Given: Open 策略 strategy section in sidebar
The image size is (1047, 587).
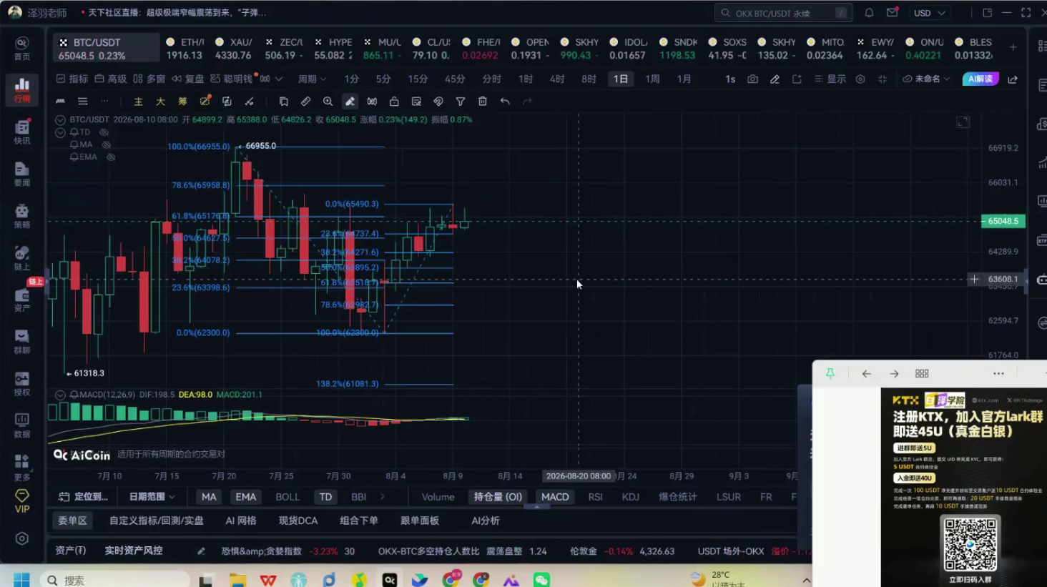Looking at the screenshot, I should click(x=22, y=215).
